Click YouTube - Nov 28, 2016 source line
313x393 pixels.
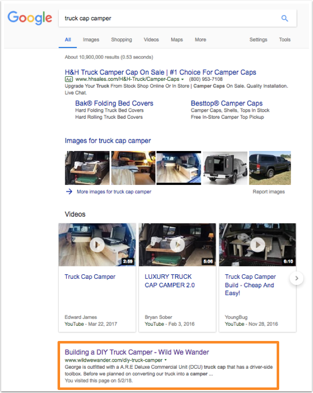(x=251, y=324)
